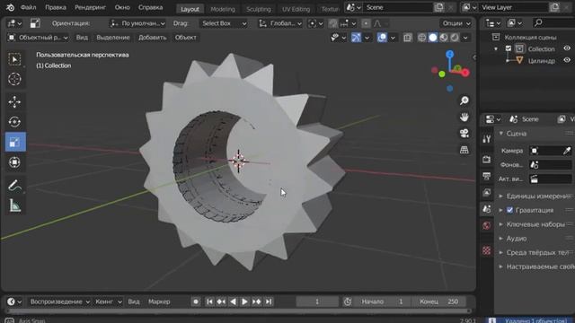Screen dimensions: 575x323
Task: Click the blue Z axis on navigation gizmo
Action: (x=450, y=55)
